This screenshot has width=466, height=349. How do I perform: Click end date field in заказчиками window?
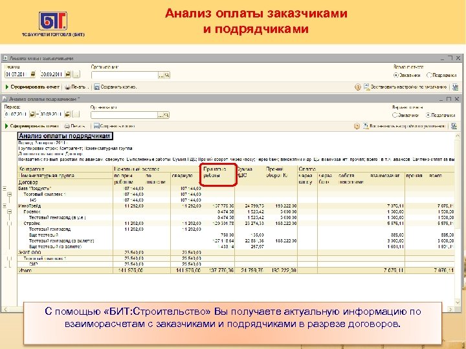pyautogui.click(x=52, y=74)
